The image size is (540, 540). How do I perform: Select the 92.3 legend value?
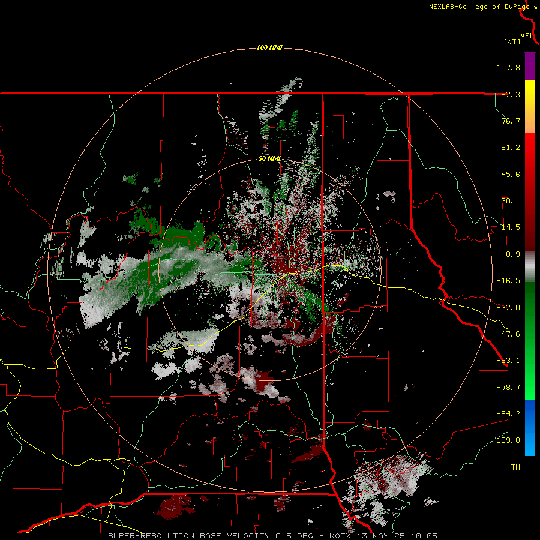pos(511,94)
